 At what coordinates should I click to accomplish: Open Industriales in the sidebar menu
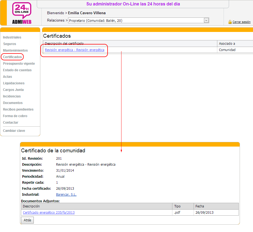(12, 37)
